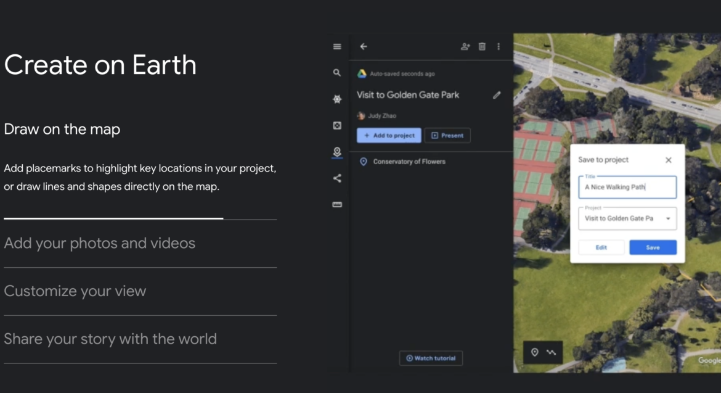Click the Save button in the dialog
This screenshot has height=393, width=721.
pyautogui.click(x=653, y=247)
